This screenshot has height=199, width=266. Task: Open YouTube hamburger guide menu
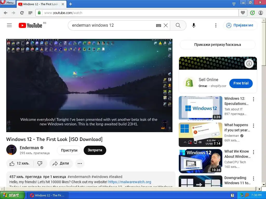[9, 25]
